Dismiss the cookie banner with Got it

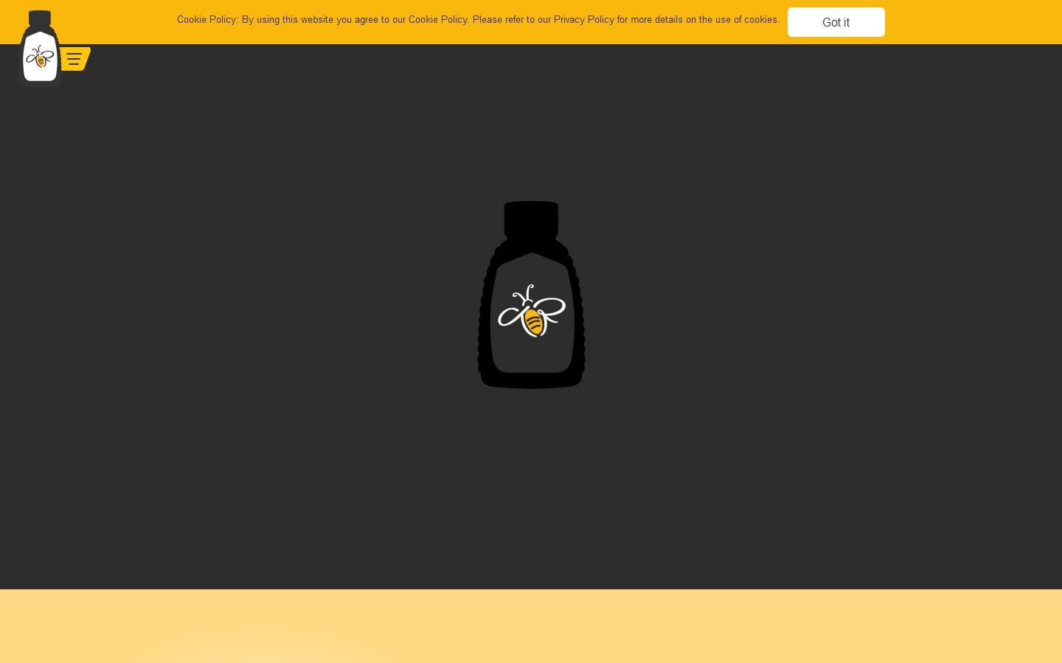(836, 22)
